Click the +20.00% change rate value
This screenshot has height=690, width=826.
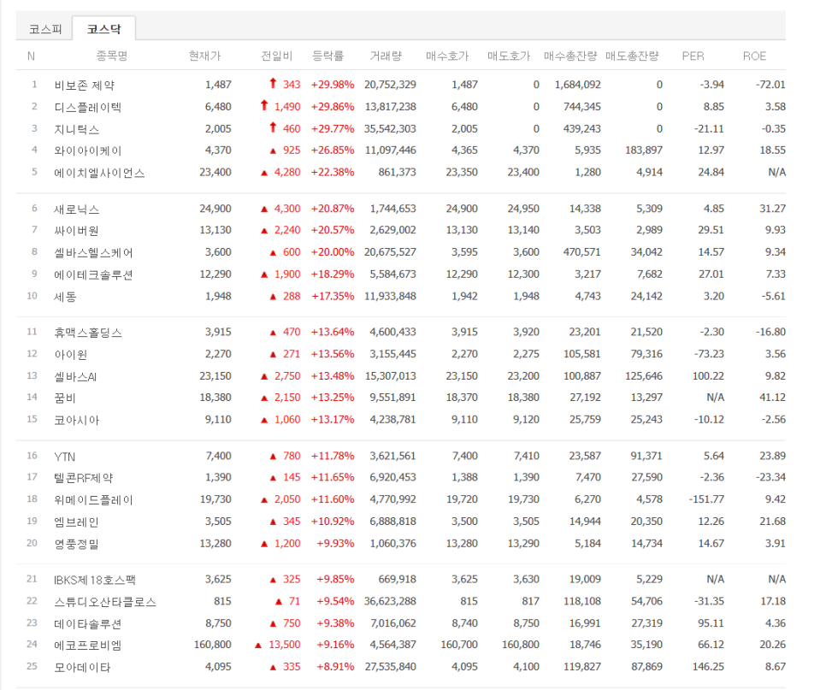(333, 251)
